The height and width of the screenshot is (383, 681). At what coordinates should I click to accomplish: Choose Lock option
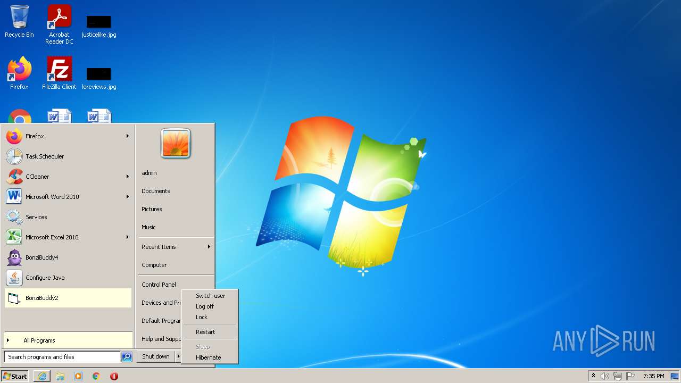[210, 317]
